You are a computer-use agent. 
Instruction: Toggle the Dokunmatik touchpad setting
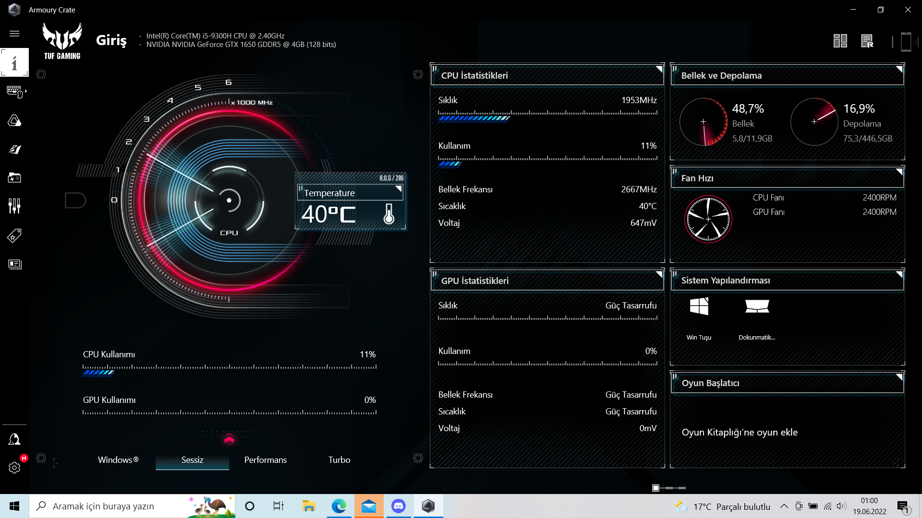pos(757,307)
